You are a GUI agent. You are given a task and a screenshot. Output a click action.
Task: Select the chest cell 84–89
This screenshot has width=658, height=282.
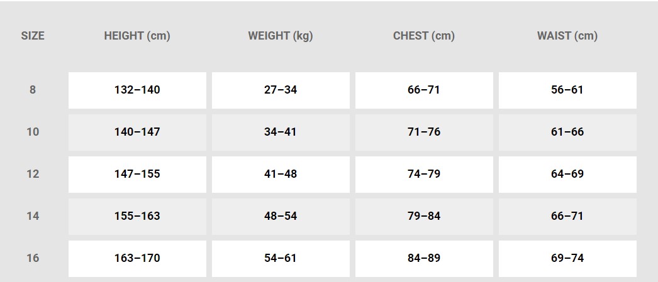424,259
